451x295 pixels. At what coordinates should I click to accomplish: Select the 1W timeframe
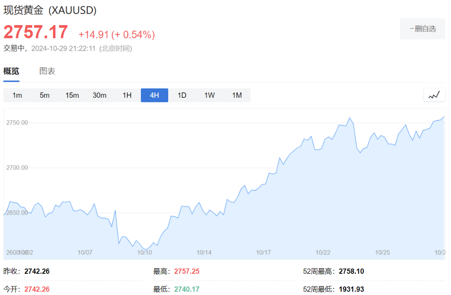(209, 95)
